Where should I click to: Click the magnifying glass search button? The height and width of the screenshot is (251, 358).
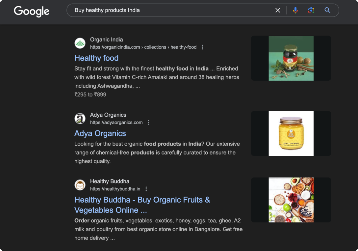coord(327,10)
